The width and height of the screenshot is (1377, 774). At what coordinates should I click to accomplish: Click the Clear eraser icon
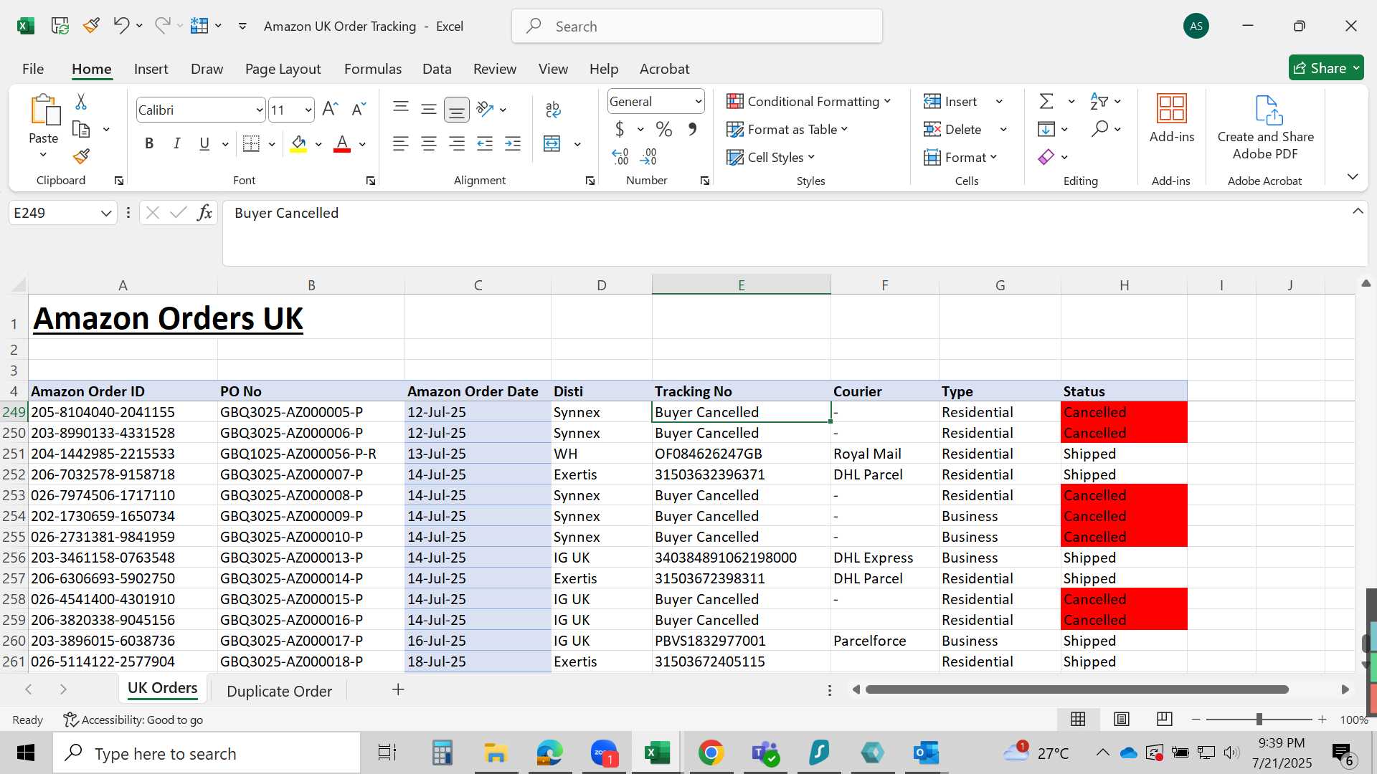click(x=1046, y=157)
